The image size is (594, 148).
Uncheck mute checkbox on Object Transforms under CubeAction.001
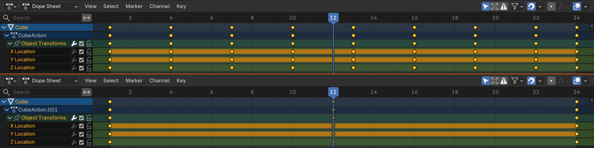pos(81,118)
